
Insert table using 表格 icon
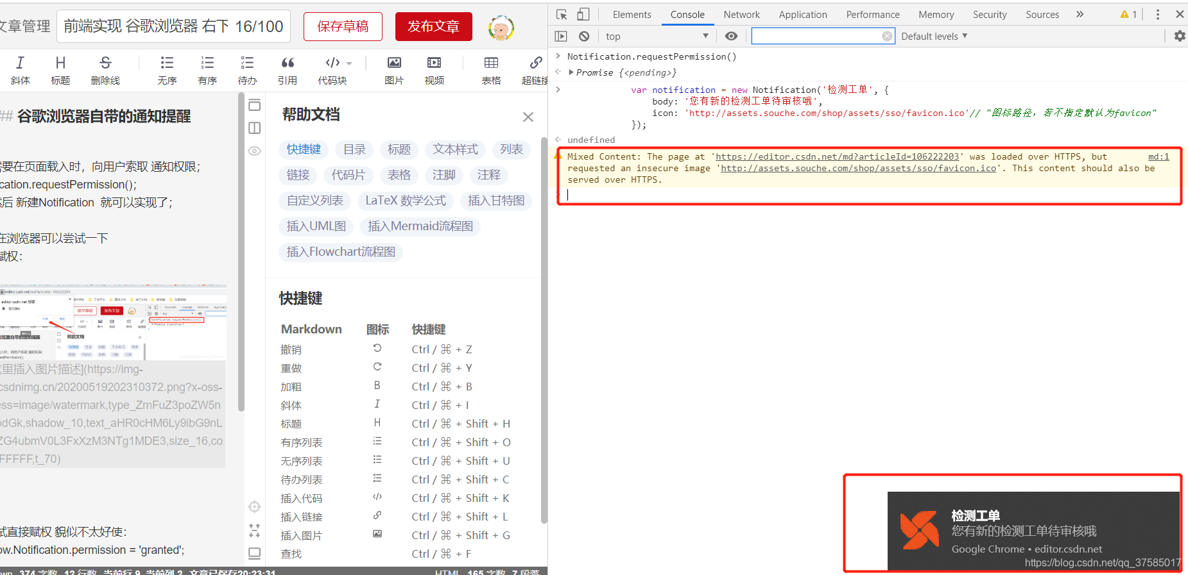tap(491, 70)
